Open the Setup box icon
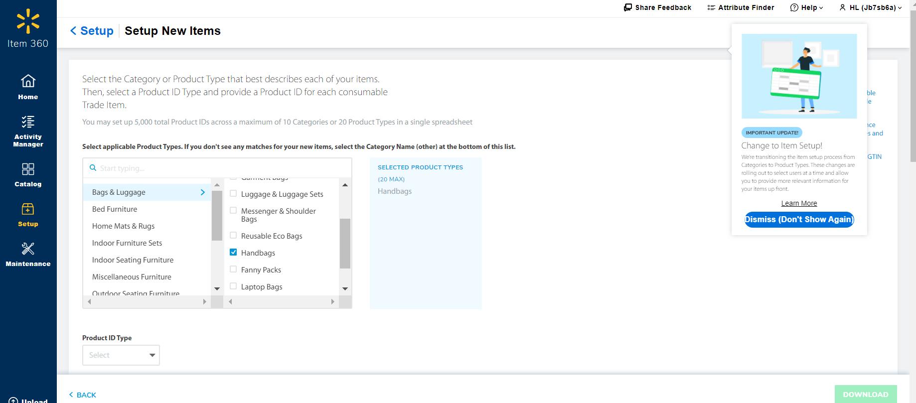Image resolution: width=916 pixels, height=403 pixels. coord(28,209)
